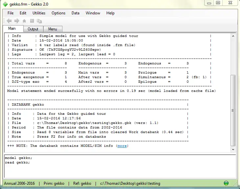Open the Edit menu
240x189 pixels.
(23, 13)
